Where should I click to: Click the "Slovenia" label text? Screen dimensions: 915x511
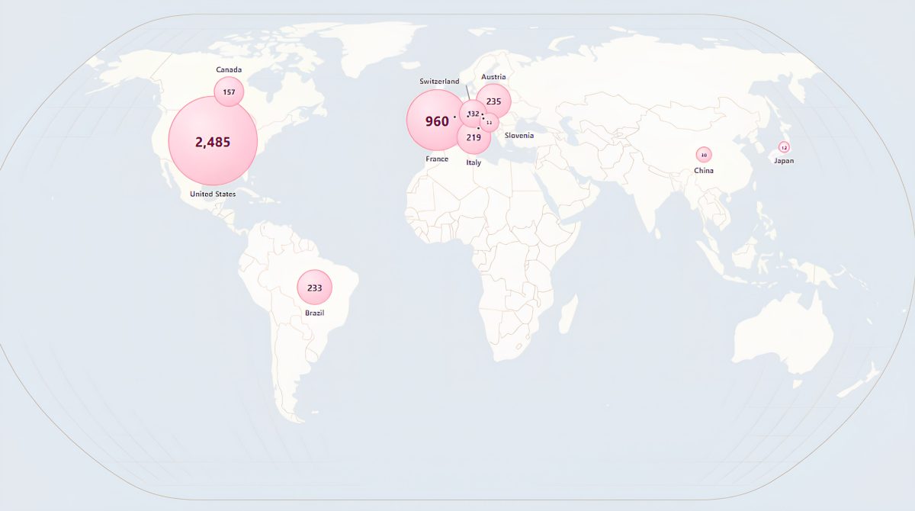point(519,135)
